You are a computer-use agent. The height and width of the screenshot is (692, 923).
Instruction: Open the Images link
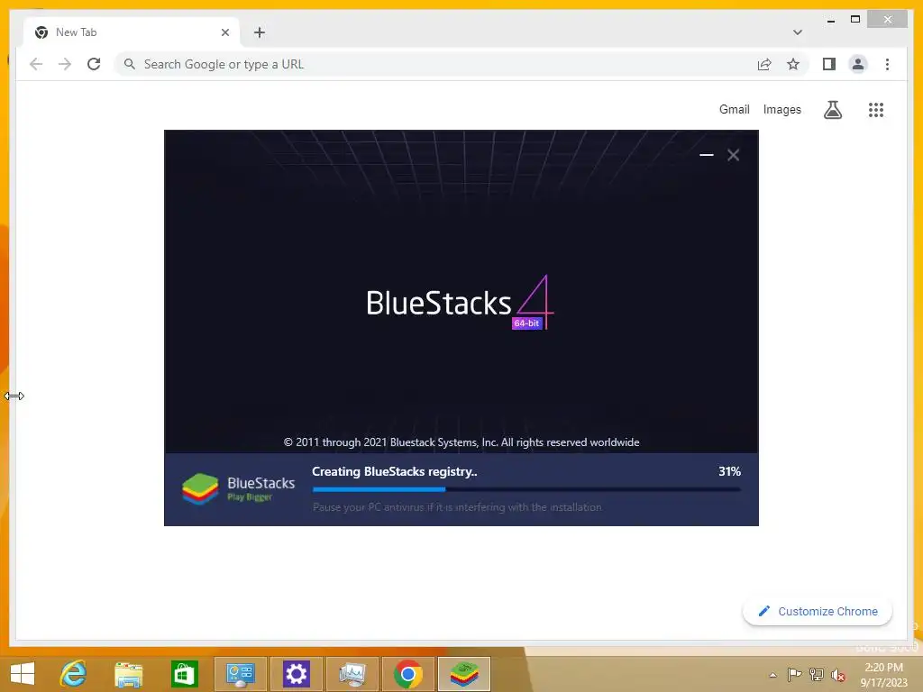click(781, 109)
